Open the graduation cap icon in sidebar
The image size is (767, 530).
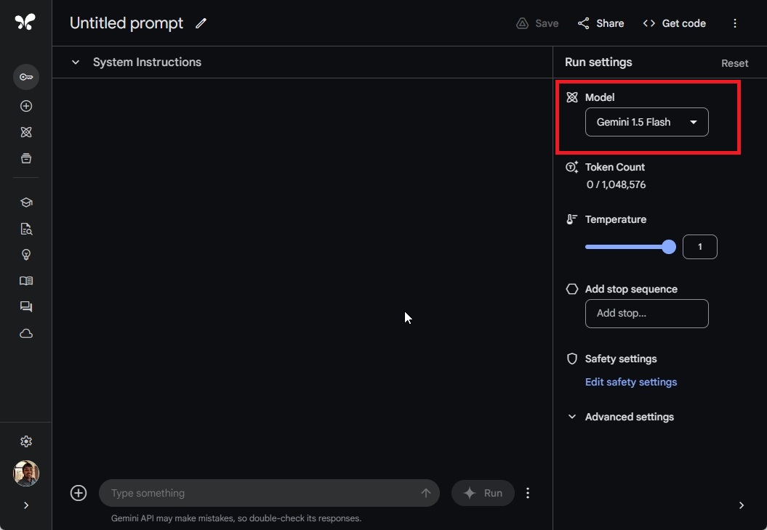click(26, 203)
